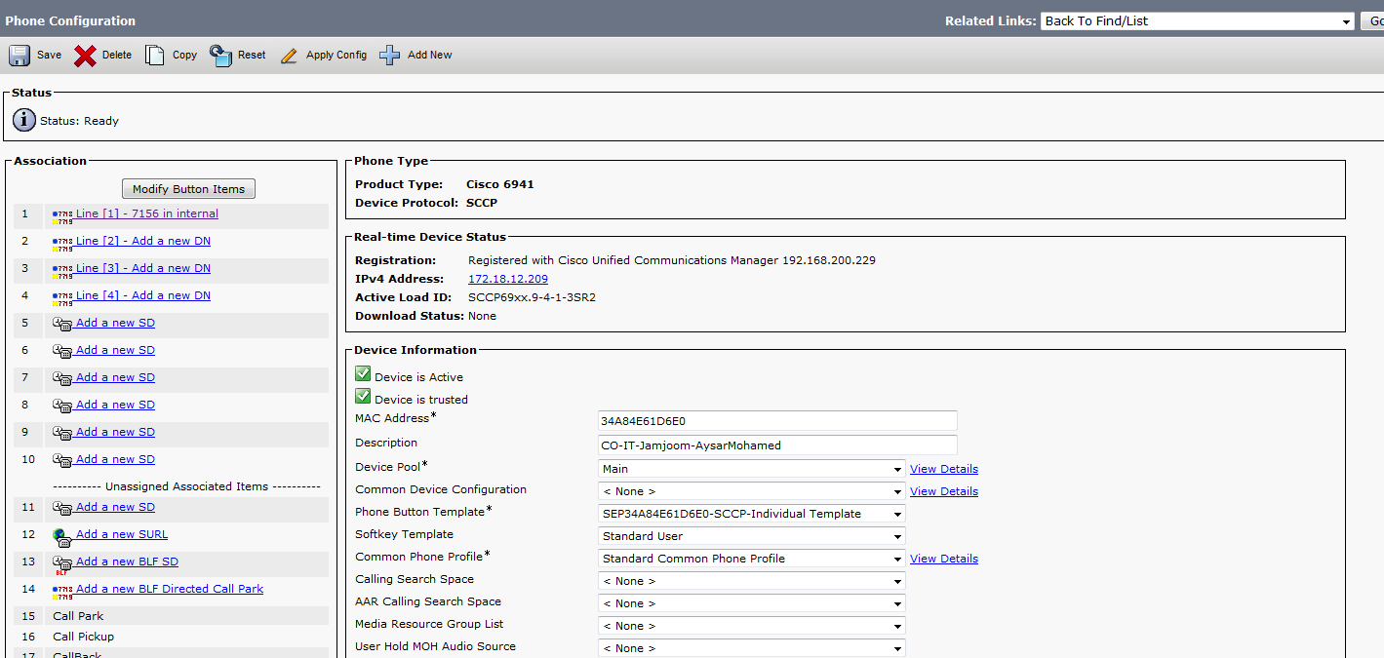1384x658 pixels.
Task: Expand the Phone Button Template dropdown
Action: [751, 514]
